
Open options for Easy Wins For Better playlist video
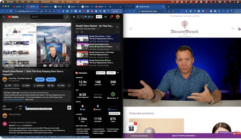(117, 47)
